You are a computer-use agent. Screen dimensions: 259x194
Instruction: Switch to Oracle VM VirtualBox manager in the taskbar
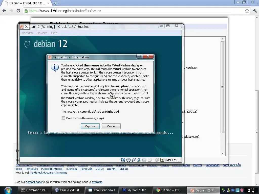(68, 190)
